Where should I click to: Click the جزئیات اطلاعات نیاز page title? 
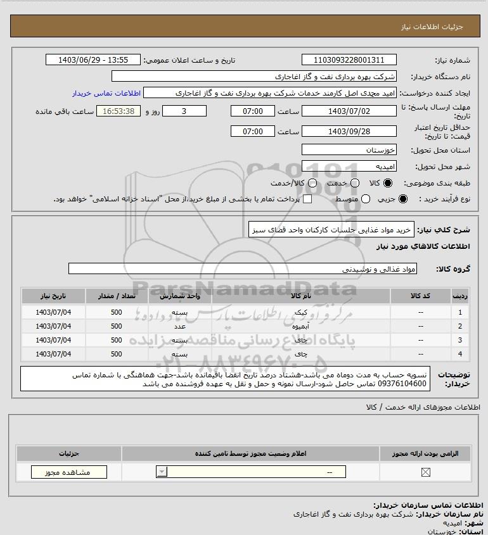tap(432, 27)
